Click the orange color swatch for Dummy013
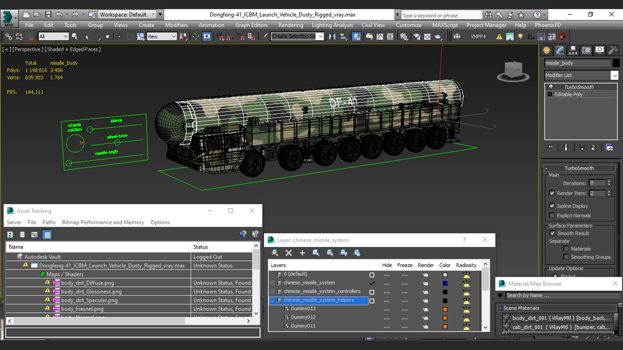The width and height of the screenshot is (623, 350). pyautogui.click(x=445, y=309)
